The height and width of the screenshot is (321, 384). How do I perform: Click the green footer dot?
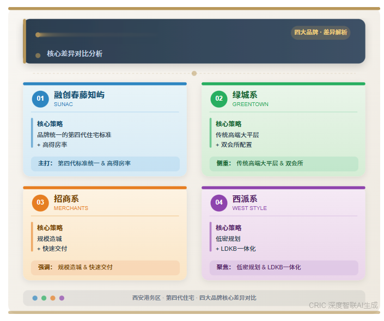pos(44,298)
